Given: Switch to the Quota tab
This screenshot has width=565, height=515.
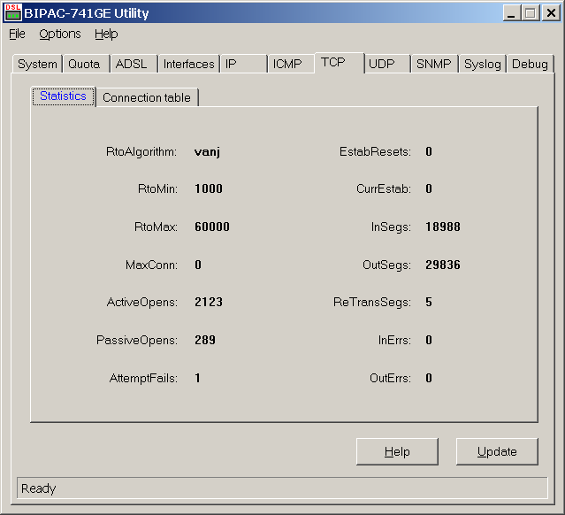Looking at the screenshot, I should tap(86, 64).
